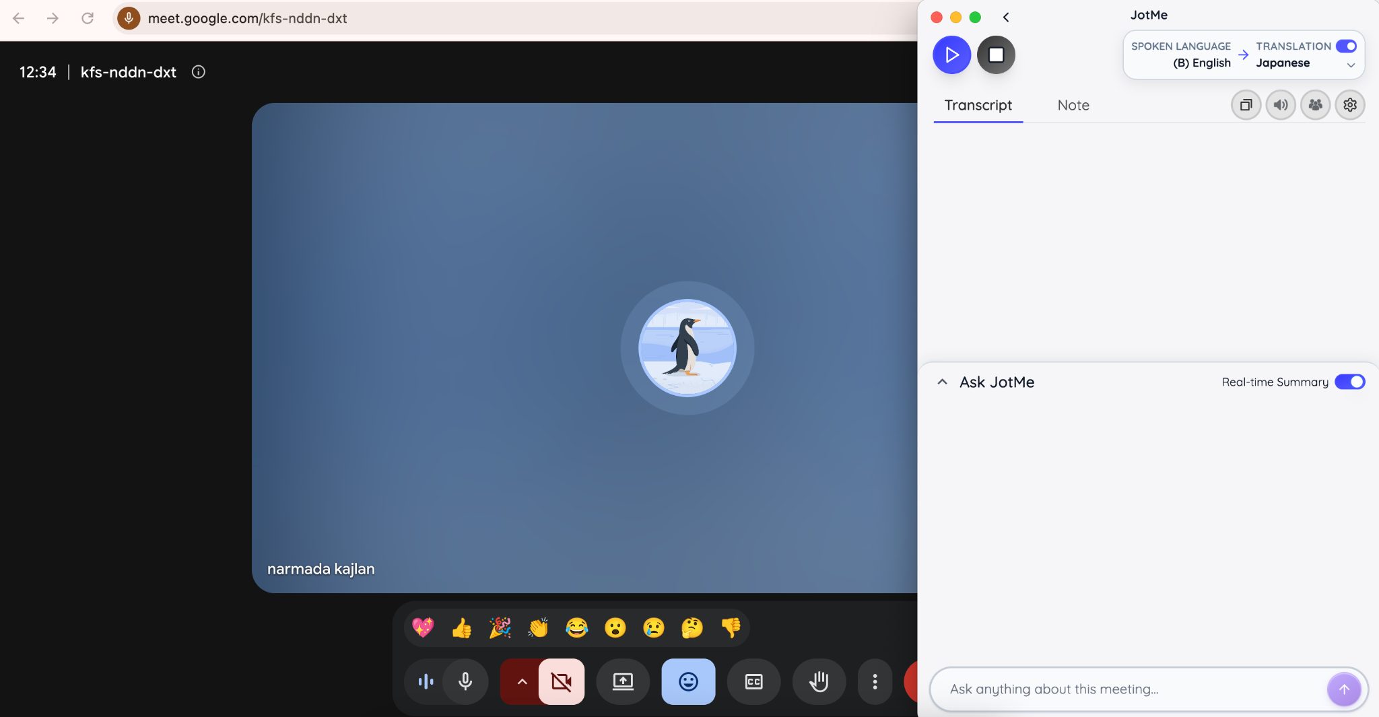
Task: Send thinking face reaction
Action: pyautogui.click(x=692, y=627)
